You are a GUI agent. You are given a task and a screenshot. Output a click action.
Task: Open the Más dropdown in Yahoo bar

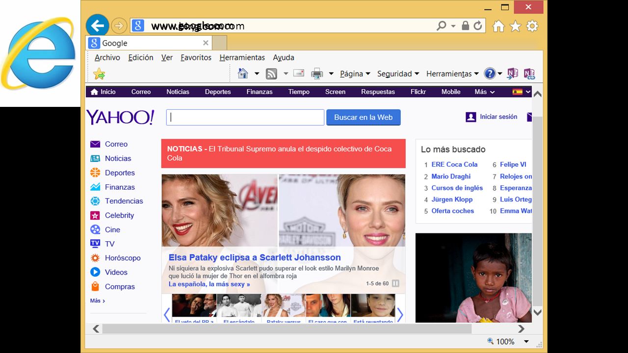[485, 92]
